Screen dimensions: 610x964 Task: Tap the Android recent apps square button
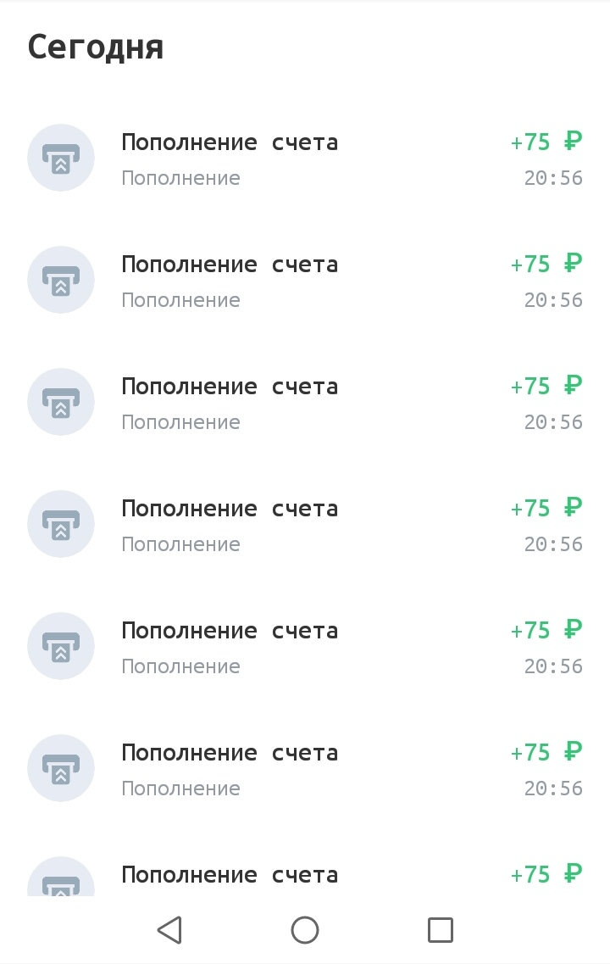point(440,929)
